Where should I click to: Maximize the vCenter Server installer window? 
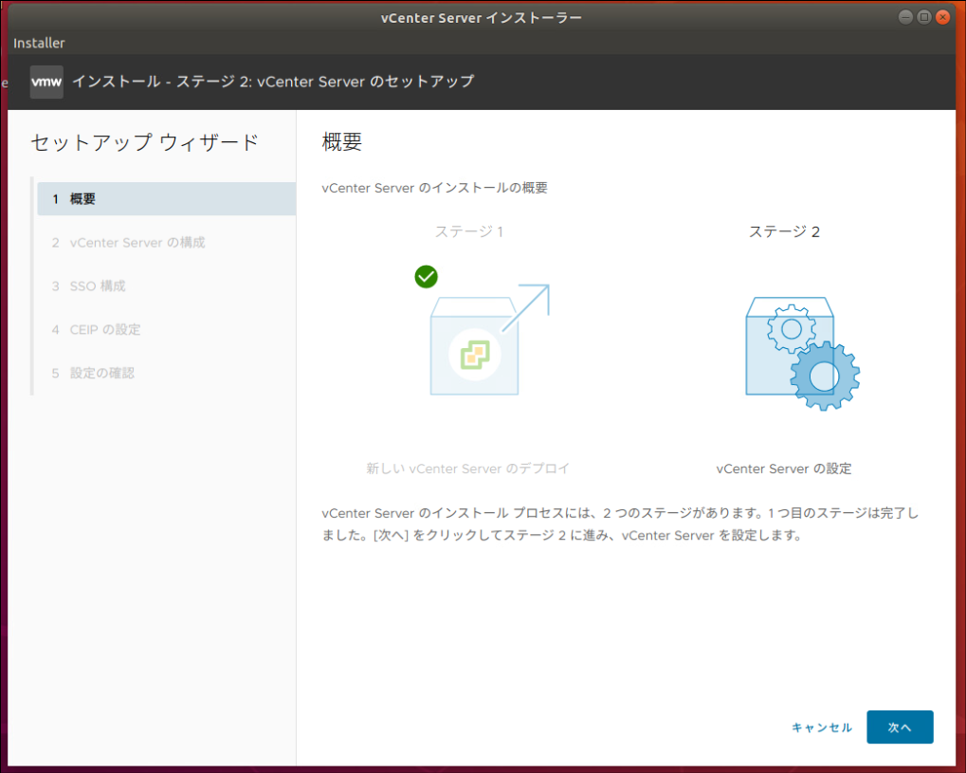[924, 17]
